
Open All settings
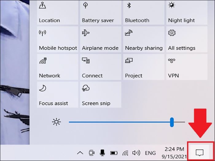coord(187,40)
